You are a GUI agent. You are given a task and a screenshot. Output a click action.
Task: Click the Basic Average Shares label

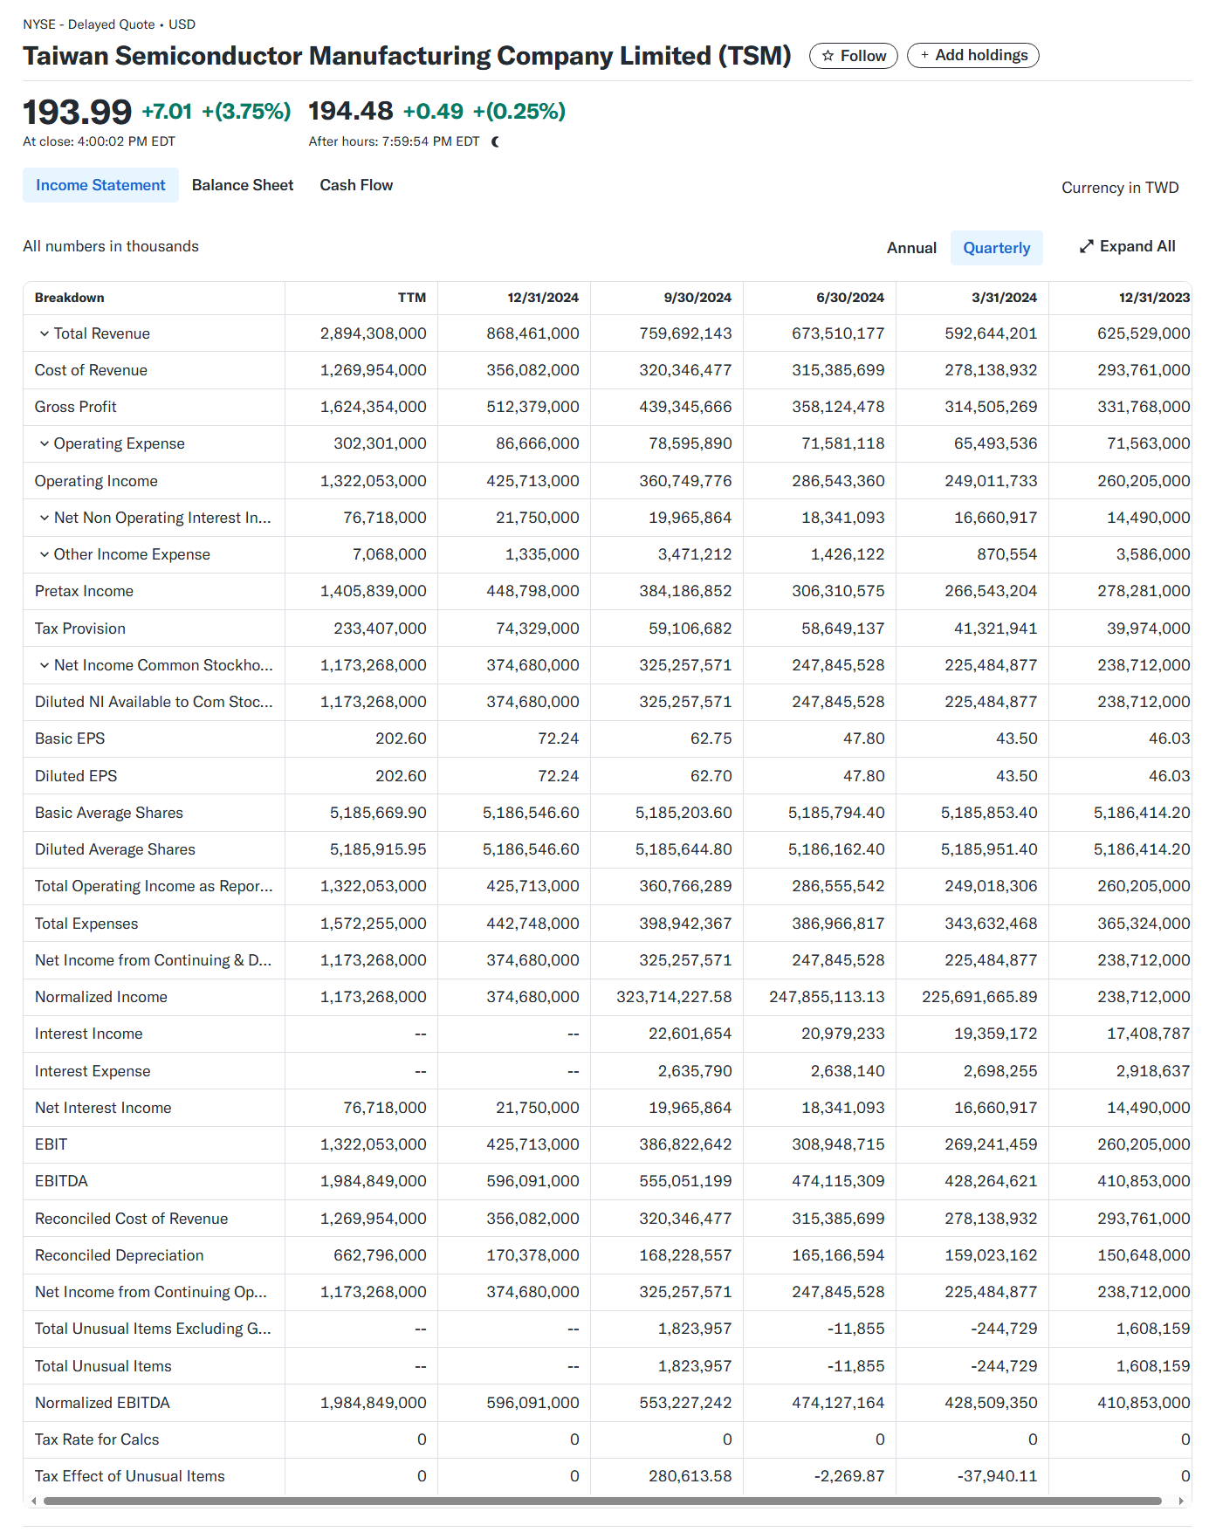[x=109, y=813]
